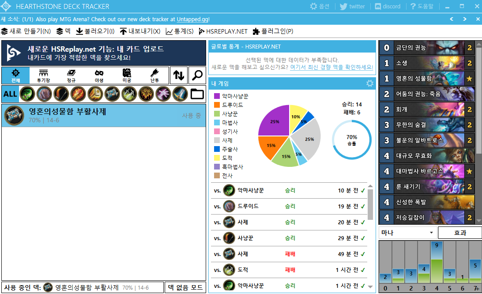
Task: Click 덱 없음 모드 button
Action: pos(185,287)
